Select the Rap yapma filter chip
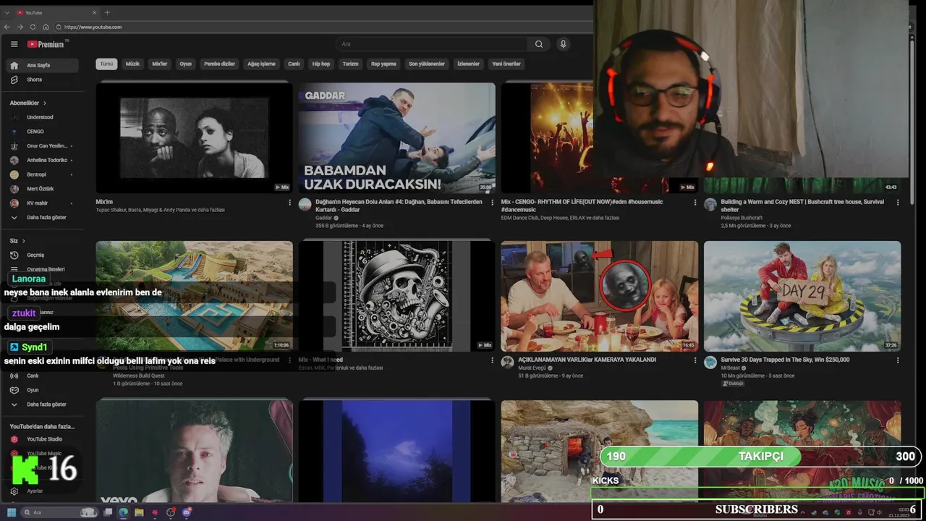 coord(383,64)
